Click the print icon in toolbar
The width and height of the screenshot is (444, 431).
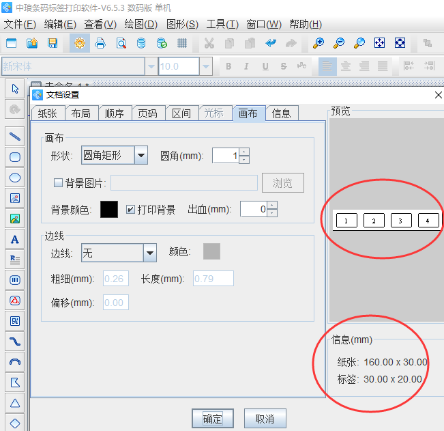pyautogui.click(x=100, y=43)
